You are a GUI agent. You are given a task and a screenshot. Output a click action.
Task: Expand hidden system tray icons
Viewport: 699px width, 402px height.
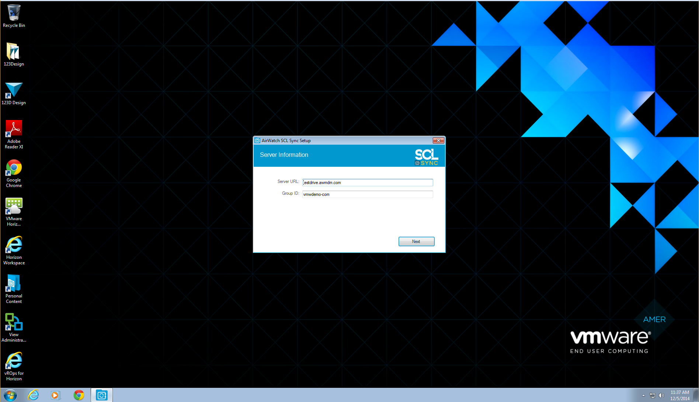[644, 395]
